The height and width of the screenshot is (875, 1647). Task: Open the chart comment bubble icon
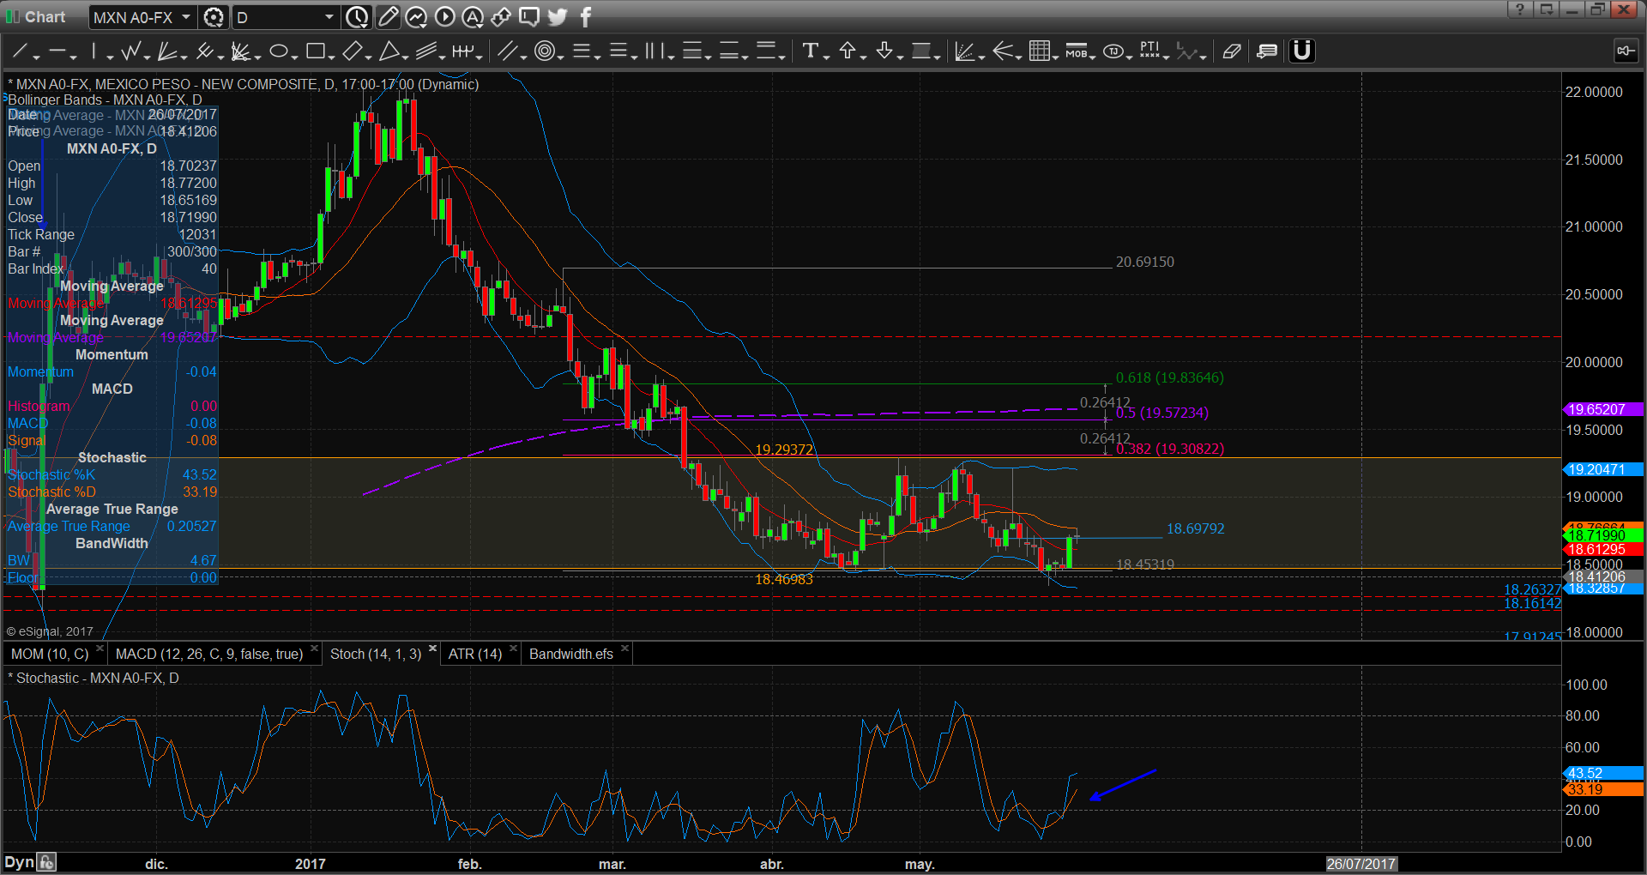tap(529, 17)
